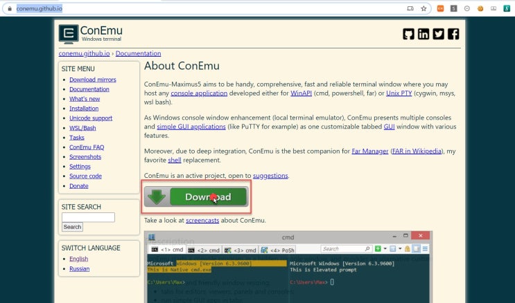Image resolution: width=515 pixels, height=303 pixels.
Task: Select the <3> cmd tab in screenshot
Action: click(x=241, y=250)
